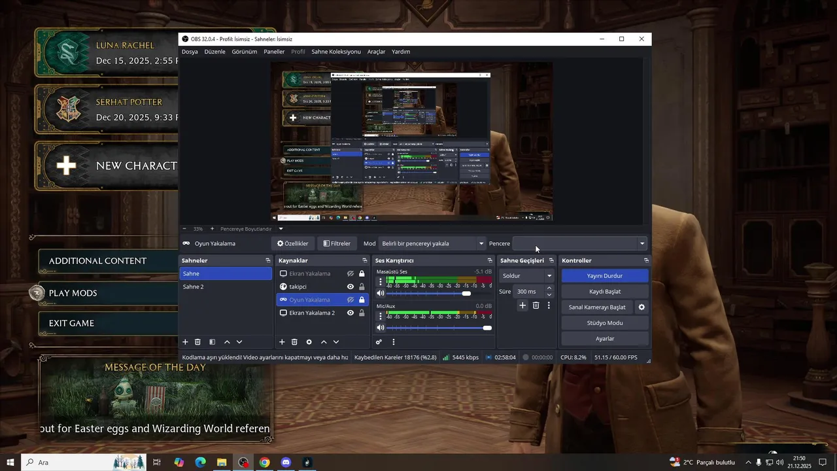Open the Masaüstü Ses channel options dots

click(381, 282)
